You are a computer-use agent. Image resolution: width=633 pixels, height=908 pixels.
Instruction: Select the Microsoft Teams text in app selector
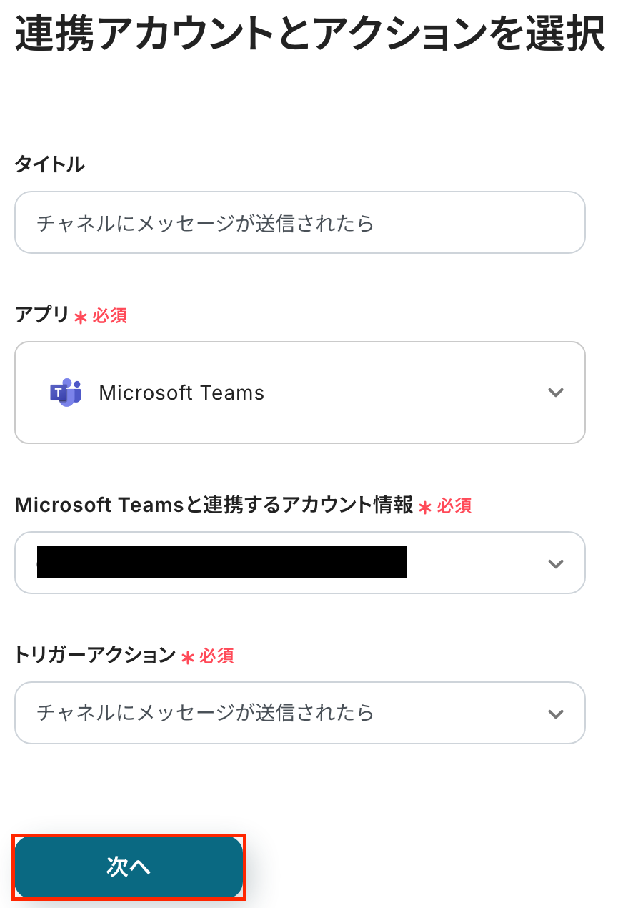[181, 393]
